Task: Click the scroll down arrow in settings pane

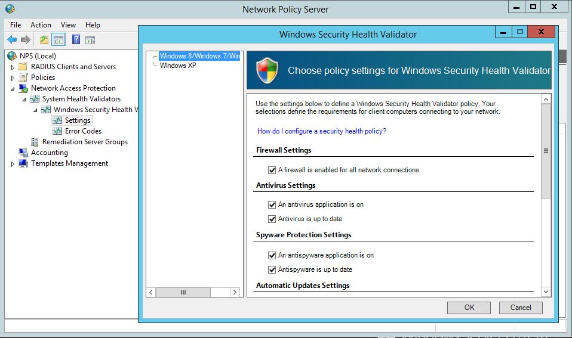Action: pyautogui.click(x=546, y=292)
